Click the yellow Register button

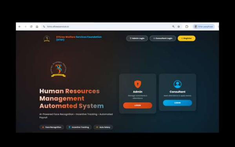(186, 38)
